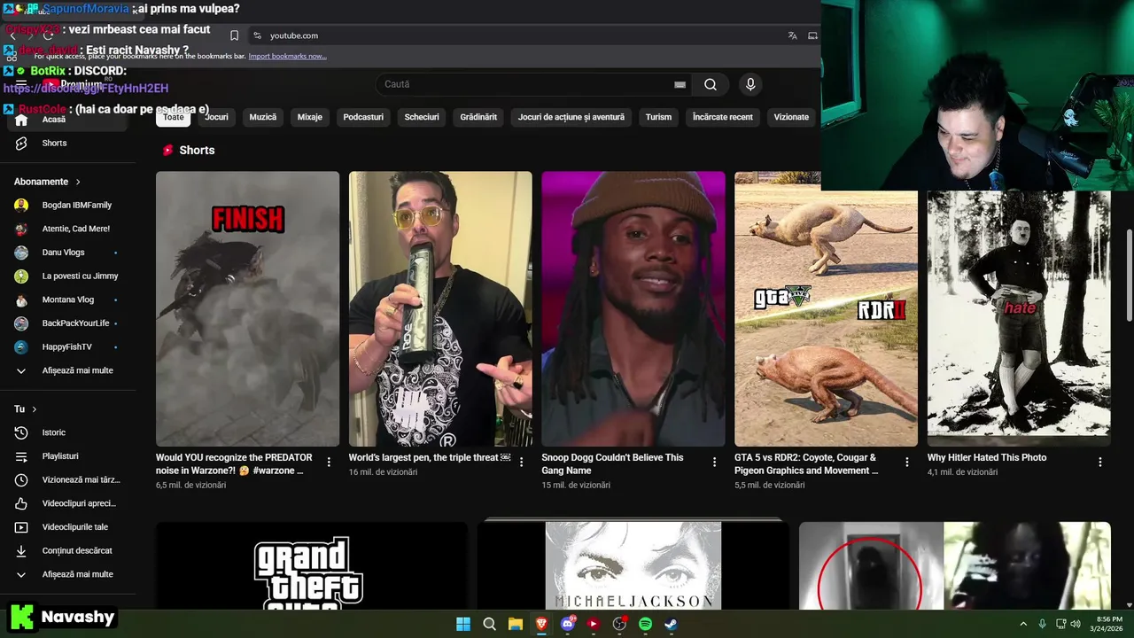Play the Why Hitler Hated This Photo short

[x=1019, y=318]
